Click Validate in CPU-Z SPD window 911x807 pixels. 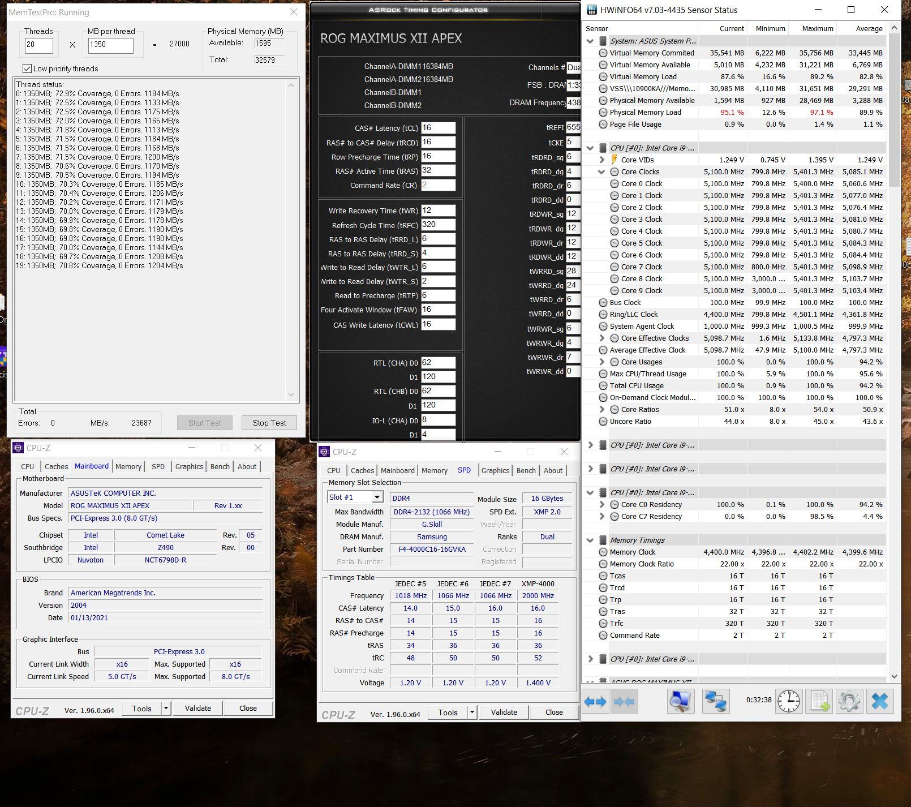coord(504,712)
